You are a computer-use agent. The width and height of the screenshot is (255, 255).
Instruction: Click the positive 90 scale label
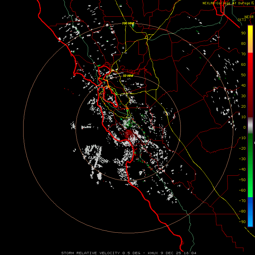click(243, 33)
